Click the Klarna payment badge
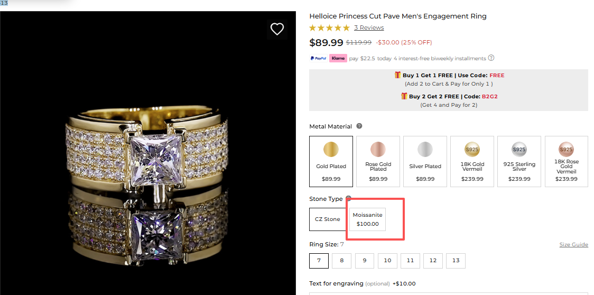The width and height of the screenshot is (594, 295). [x=338, y=58]
